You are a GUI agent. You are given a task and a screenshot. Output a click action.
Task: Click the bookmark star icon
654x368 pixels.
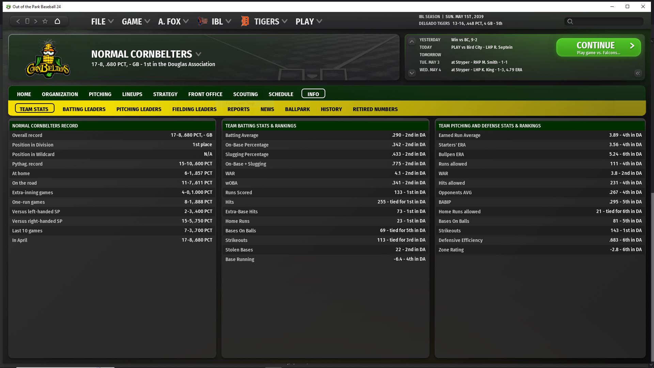(x=45, y=21)
